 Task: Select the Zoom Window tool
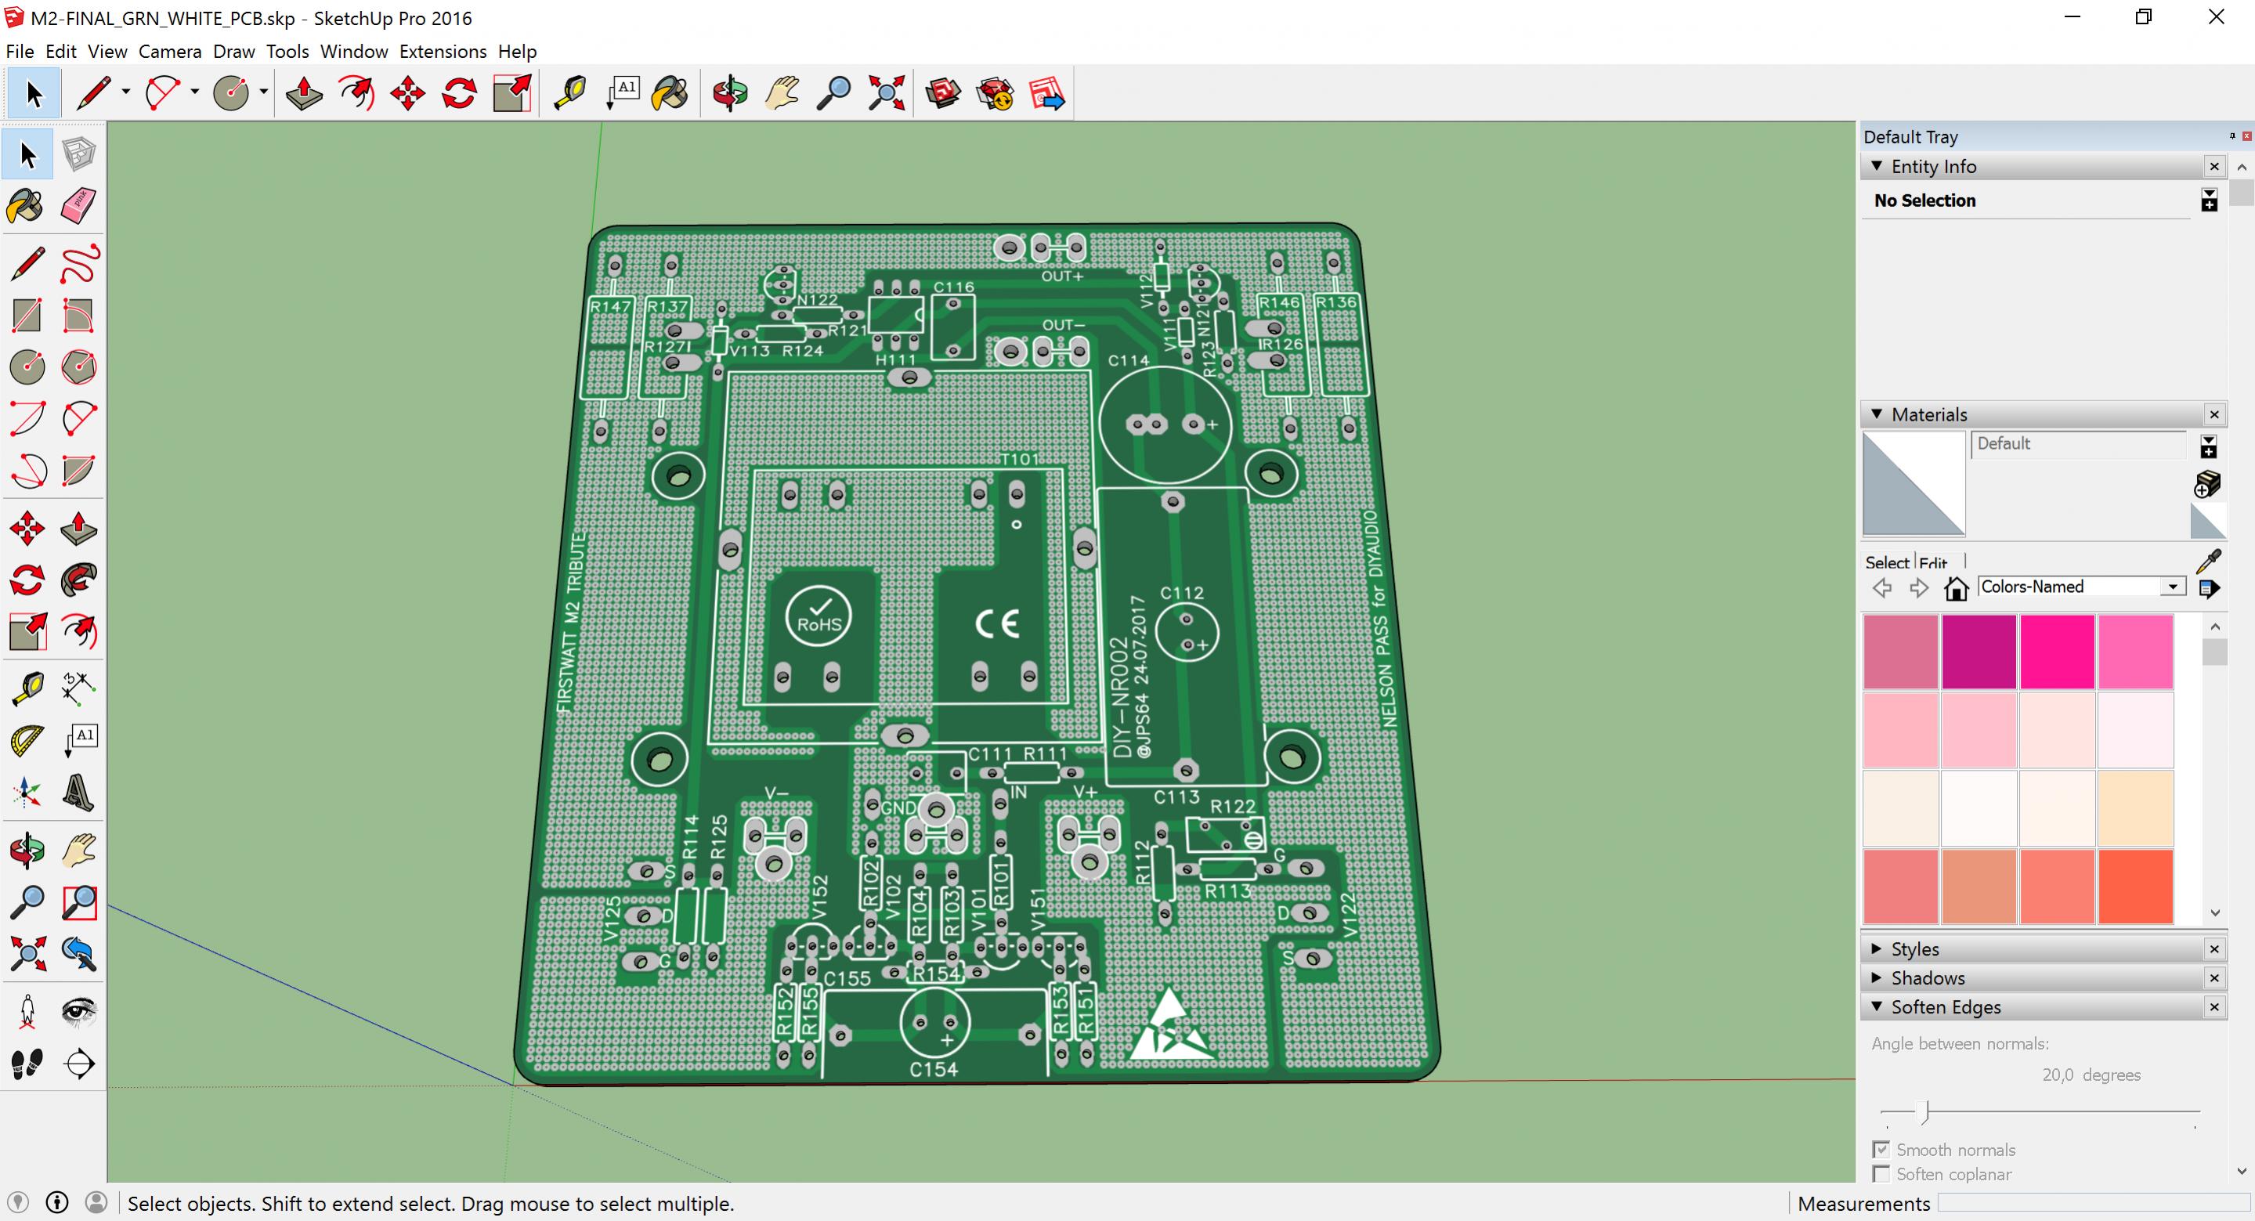pos(79,901)
